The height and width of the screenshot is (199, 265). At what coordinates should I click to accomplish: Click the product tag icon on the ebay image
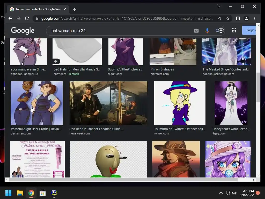56,61
